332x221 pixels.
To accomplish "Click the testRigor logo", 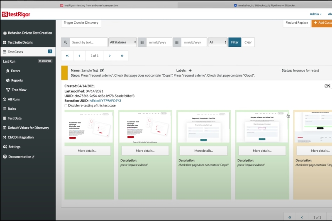I will click(x=16, y=14).
